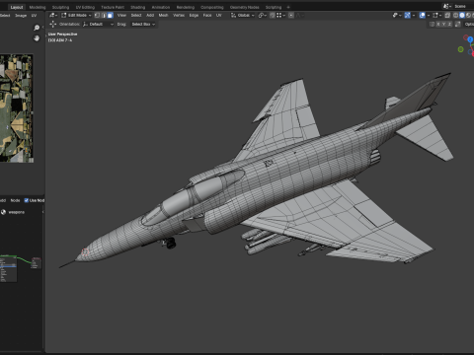Screen dimensions: 474x355
Task: Open object visibility and selectability dropdown
Action: click(397, 15)
